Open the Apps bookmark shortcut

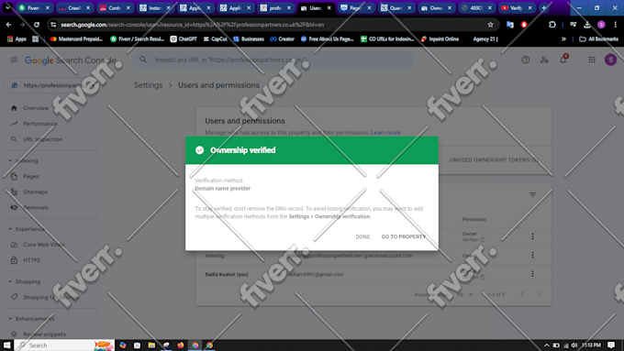point(17,39)
